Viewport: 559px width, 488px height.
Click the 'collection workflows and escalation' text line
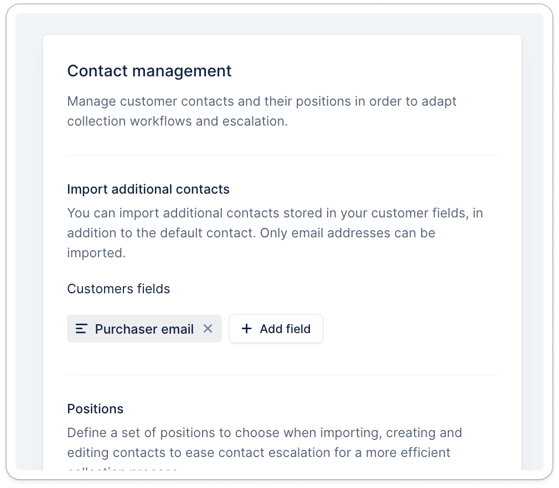177,121
